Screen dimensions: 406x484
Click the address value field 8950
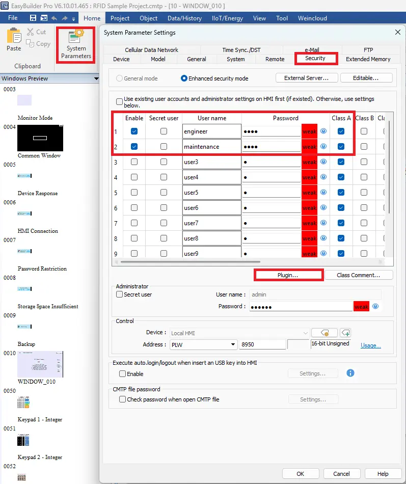point(262,344)
